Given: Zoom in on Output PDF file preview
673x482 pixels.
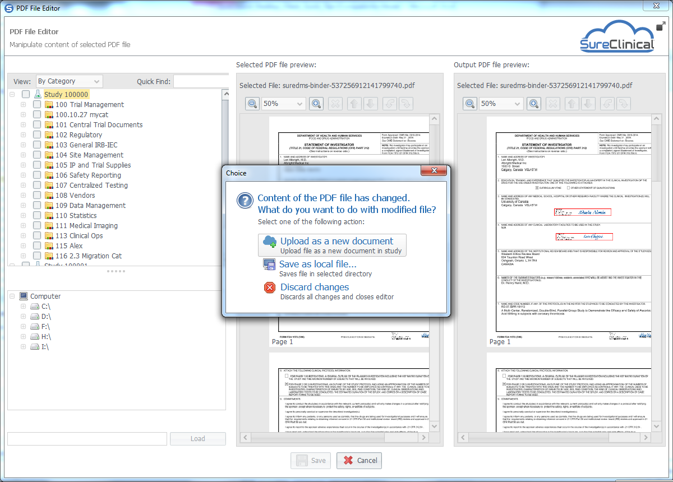Looking at the screenshot, I should [x=534, y=104].
